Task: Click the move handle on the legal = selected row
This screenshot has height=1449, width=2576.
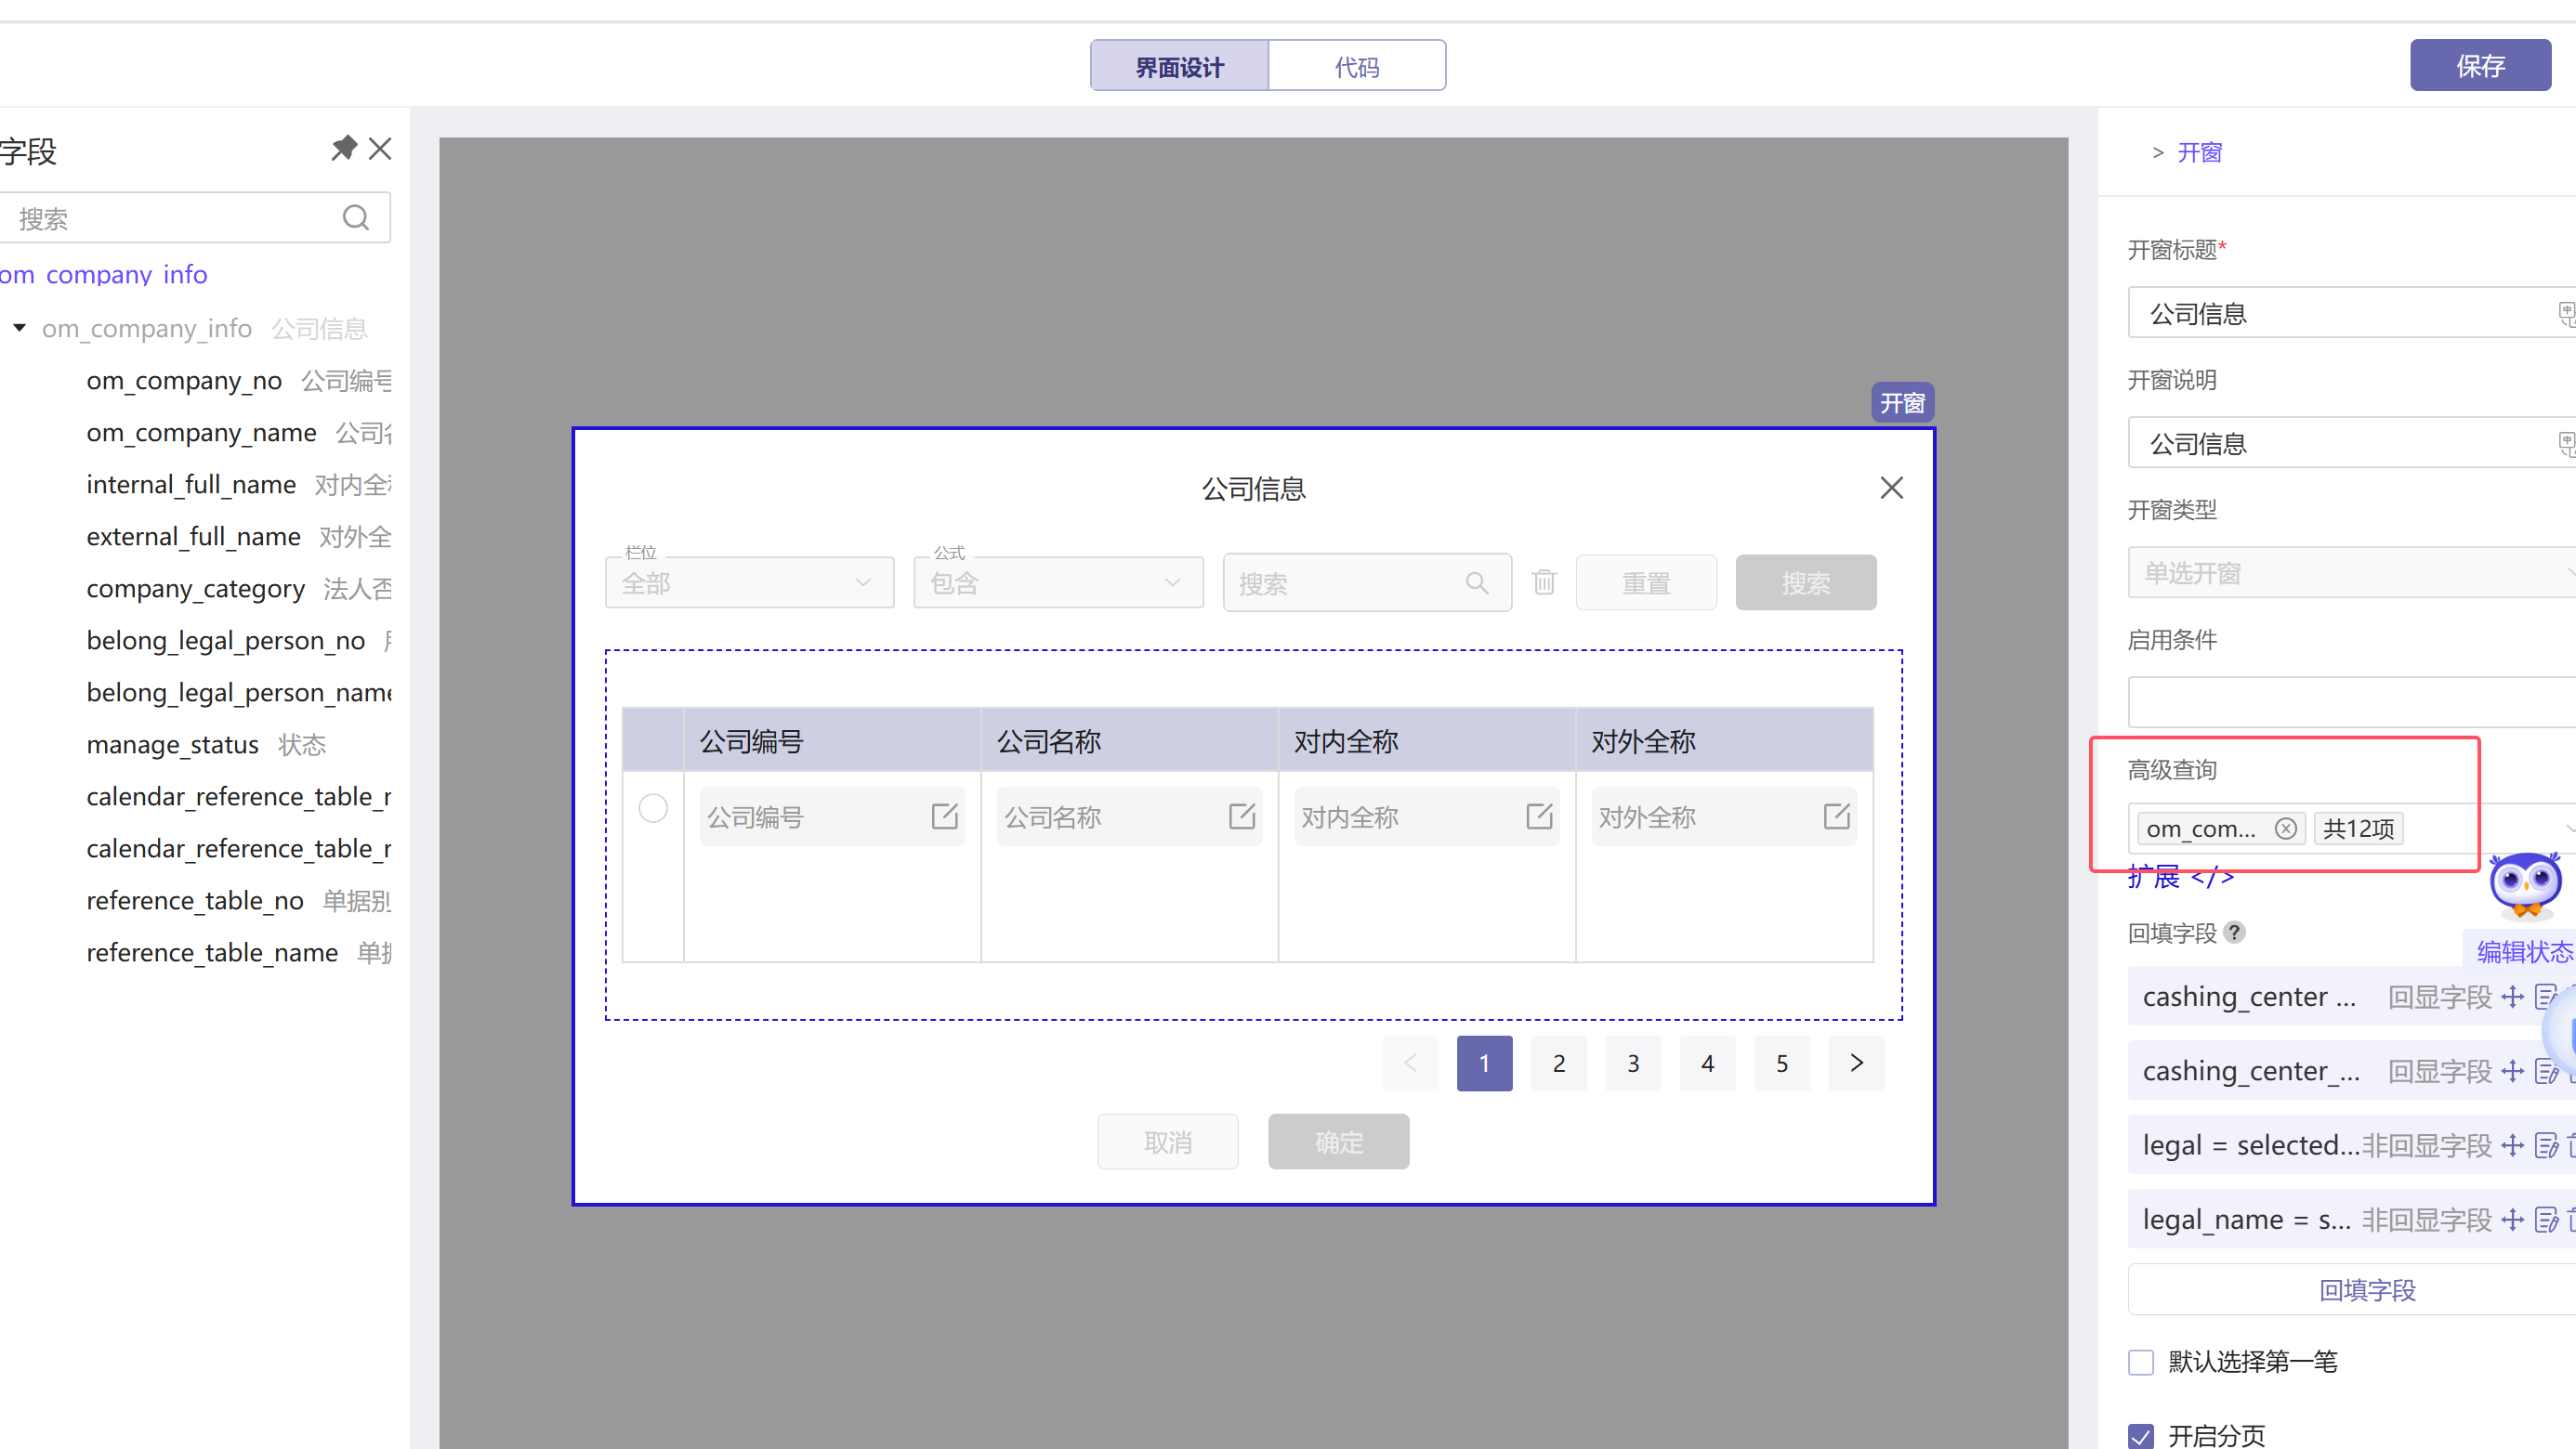Action: pos(2513,1145)
